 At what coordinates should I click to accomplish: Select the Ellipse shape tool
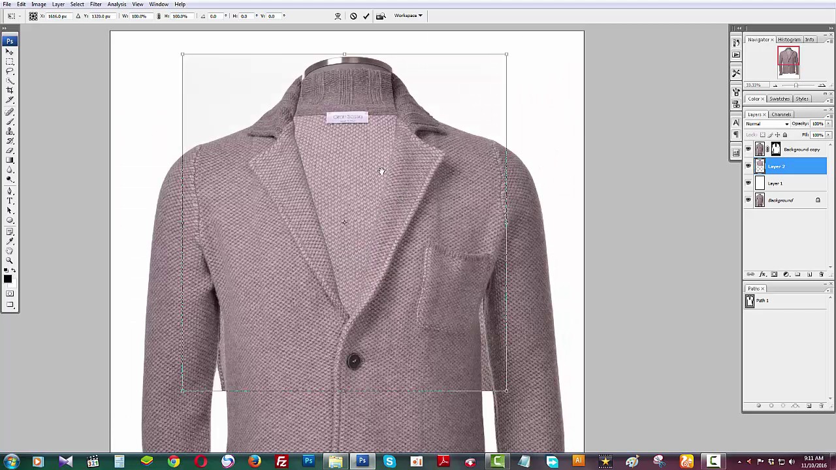click(x=10, y=220)
